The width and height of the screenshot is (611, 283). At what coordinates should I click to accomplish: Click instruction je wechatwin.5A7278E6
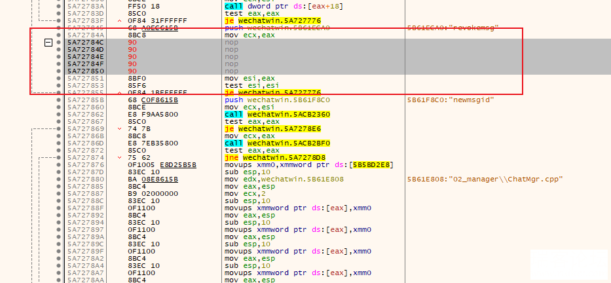click(273, 128)
